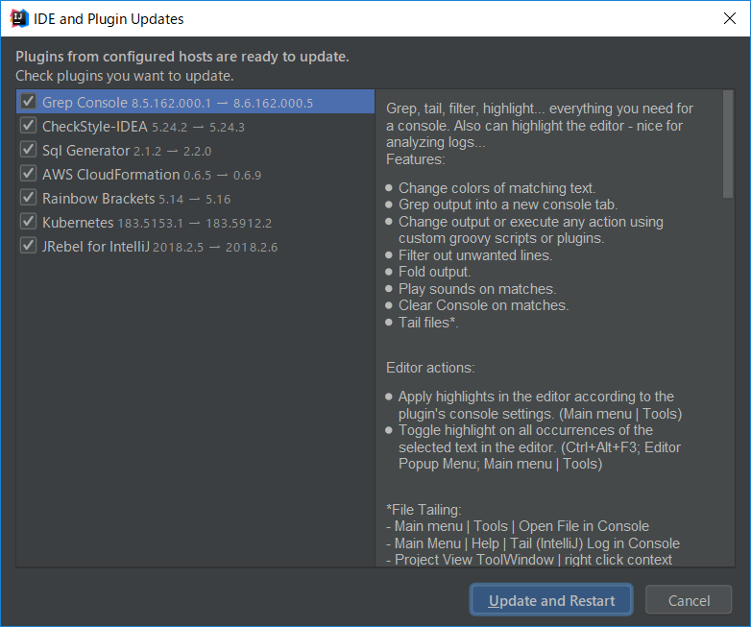Click the Update and Restart button
Image resolution: width=751 pixels, height=627 pixels.
(551, 600)
